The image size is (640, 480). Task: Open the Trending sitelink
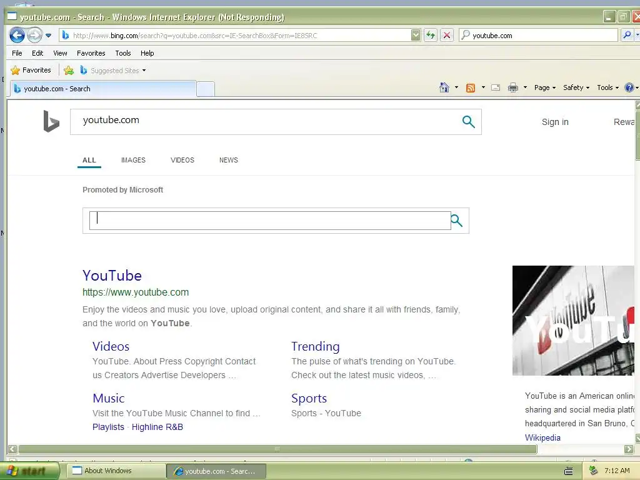pos(315,346)
